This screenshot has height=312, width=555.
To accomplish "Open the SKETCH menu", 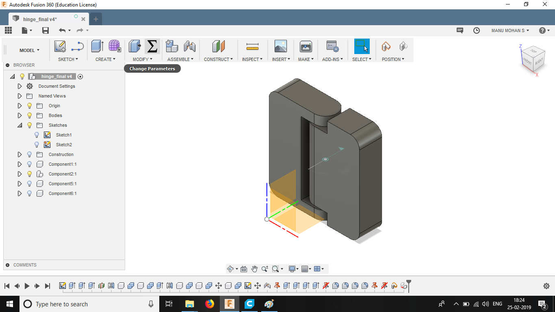I will tap(68, 59).
